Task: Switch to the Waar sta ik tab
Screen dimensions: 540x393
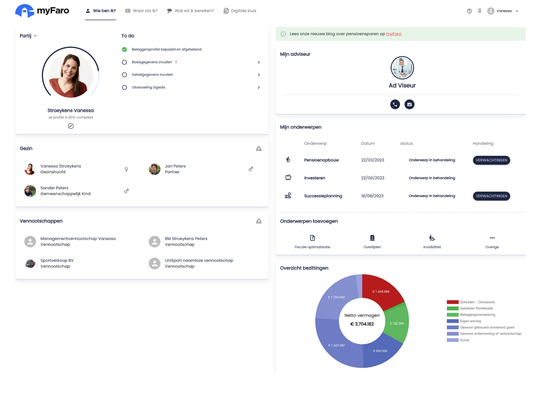Action: coord(142,11)
